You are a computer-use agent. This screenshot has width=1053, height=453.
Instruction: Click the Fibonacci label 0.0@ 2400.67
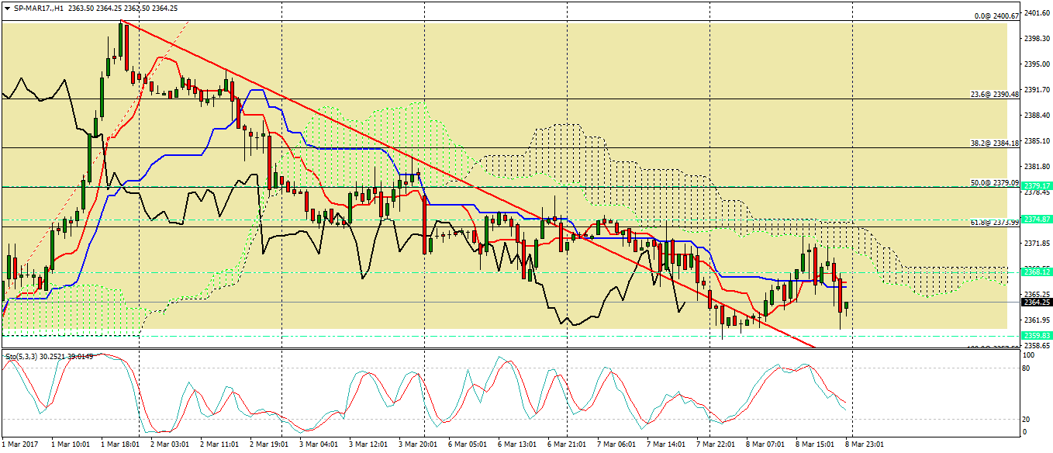pyautogui.click(x=996, y=16)
